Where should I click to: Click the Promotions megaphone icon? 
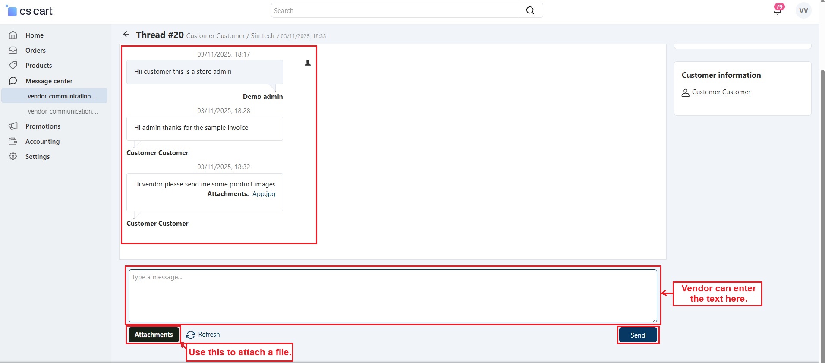pyautogui.click(x=13, y=126)
